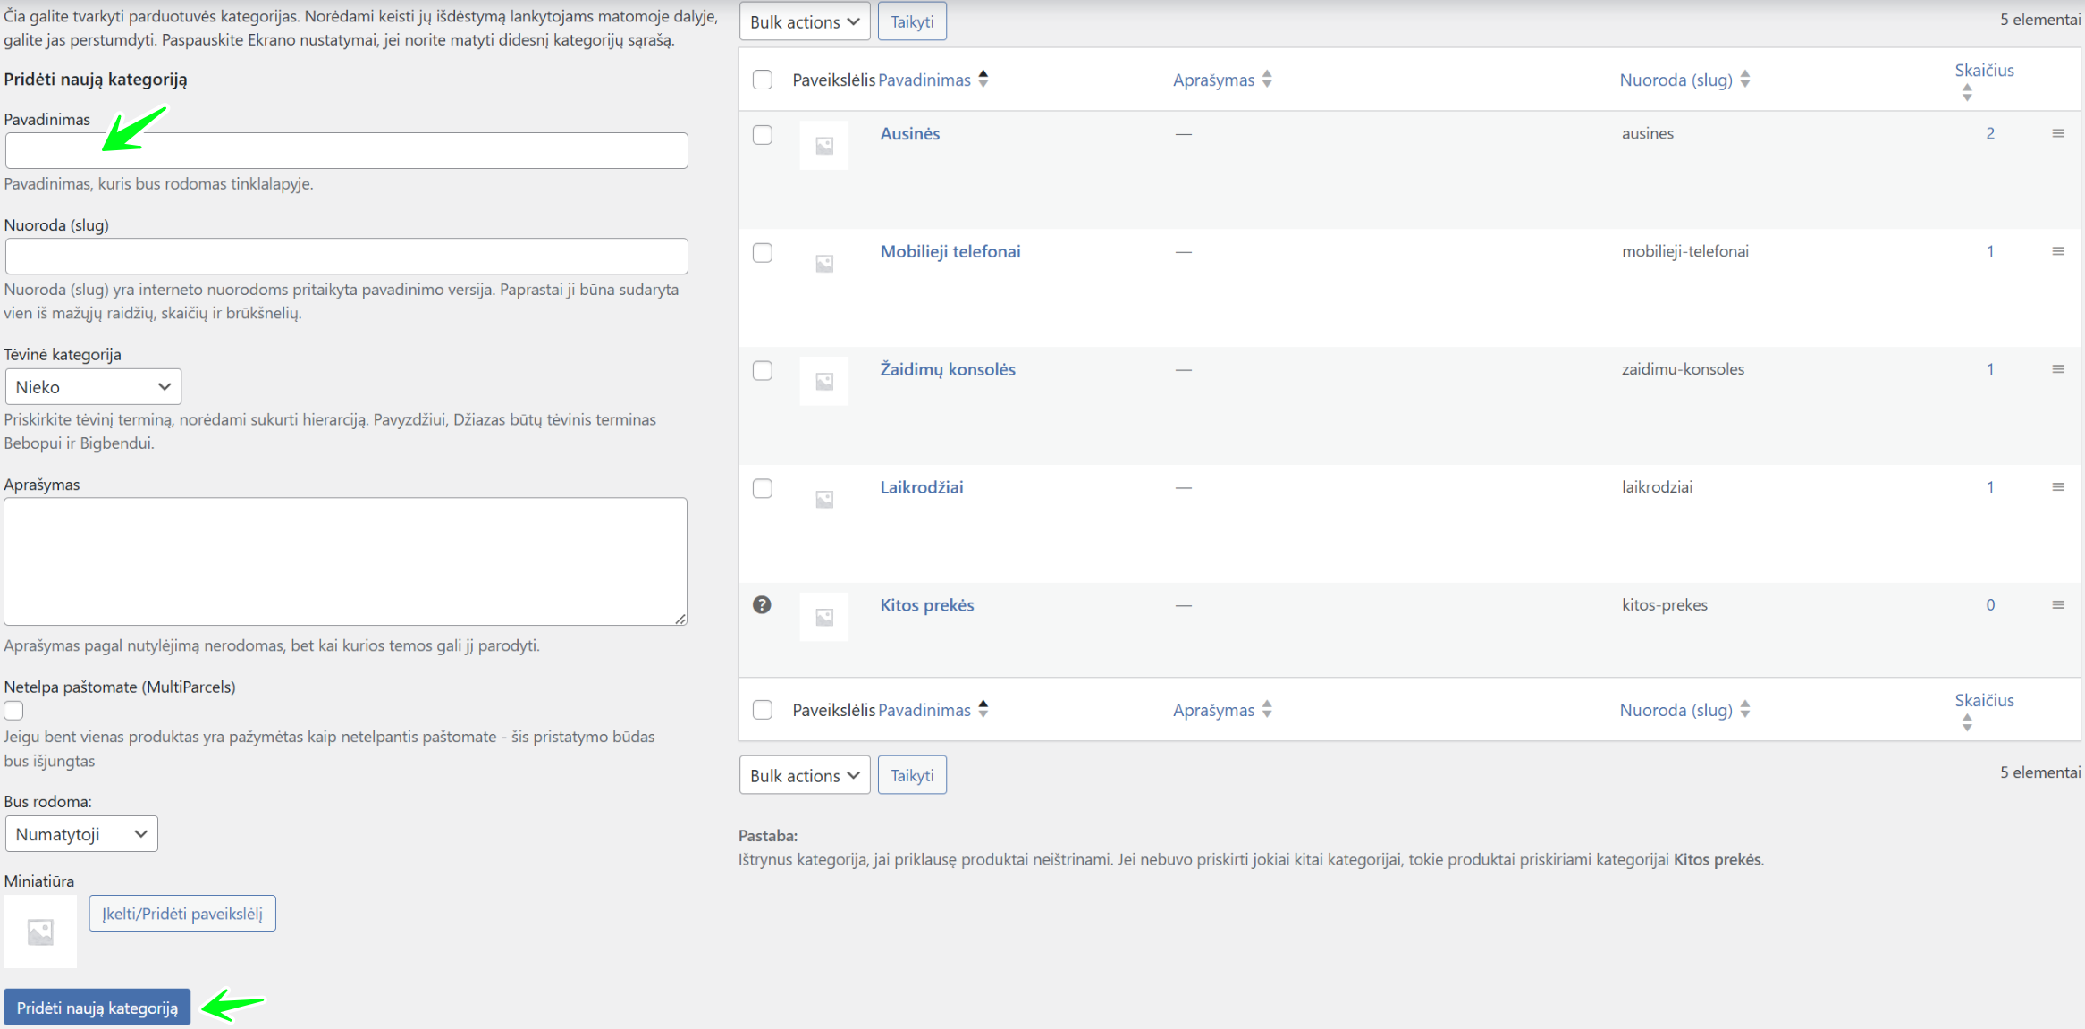Sort by bottom Pavadinimas column header
The height and width of the screenshot is (1029, 2085).
[924, 710]
